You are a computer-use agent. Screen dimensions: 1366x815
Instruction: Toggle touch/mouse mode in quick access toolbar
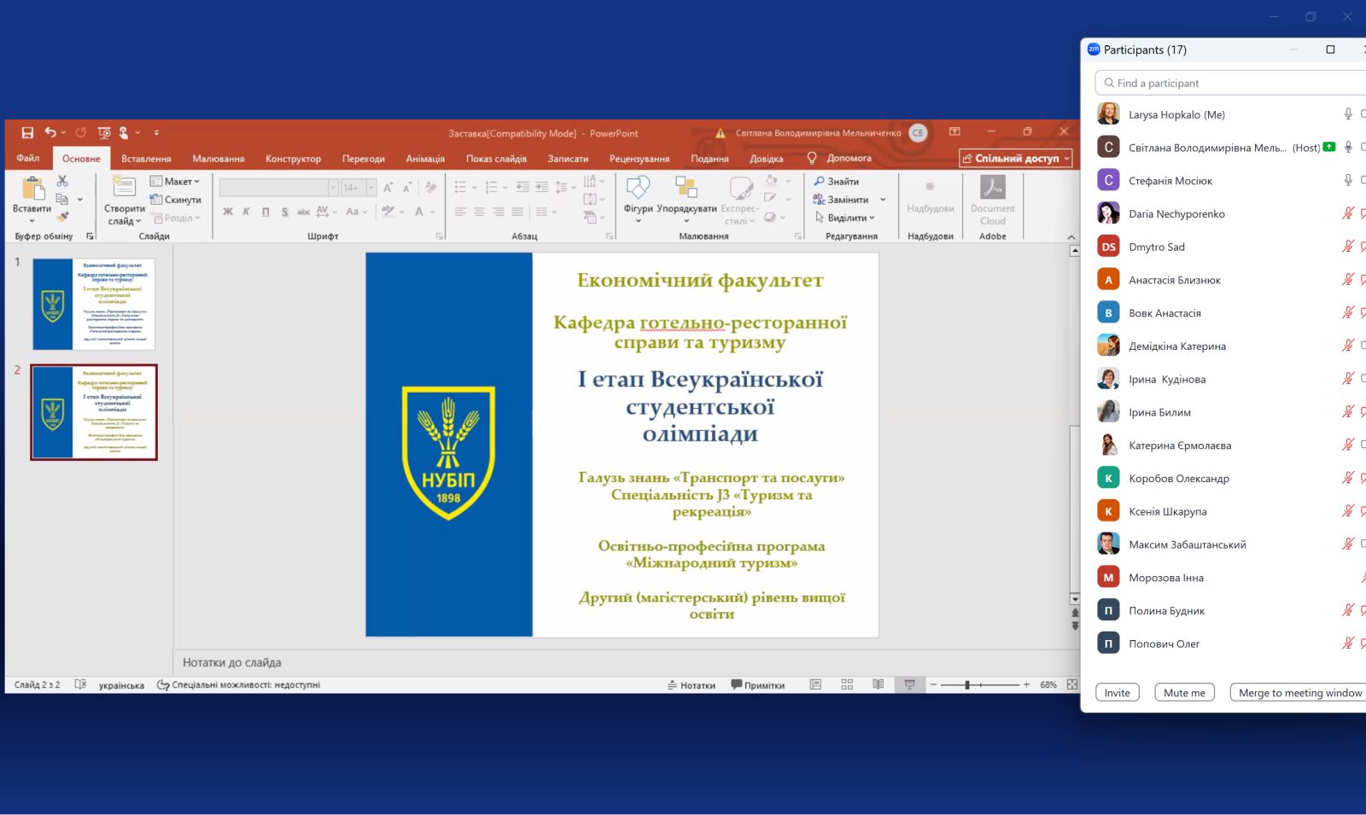click(x=124, y=133)
